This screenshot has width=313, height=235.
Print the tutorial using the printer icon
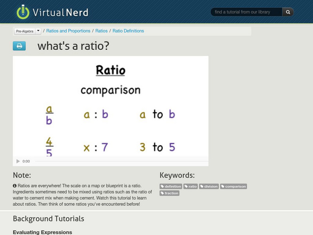coord(19,46)
